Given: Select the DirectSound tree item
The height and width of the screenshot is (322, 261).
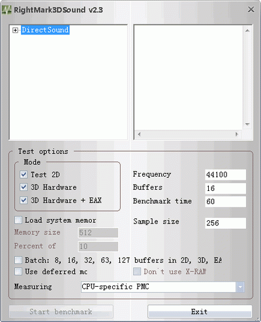Looking at the screenshot, I should [45, 30].
